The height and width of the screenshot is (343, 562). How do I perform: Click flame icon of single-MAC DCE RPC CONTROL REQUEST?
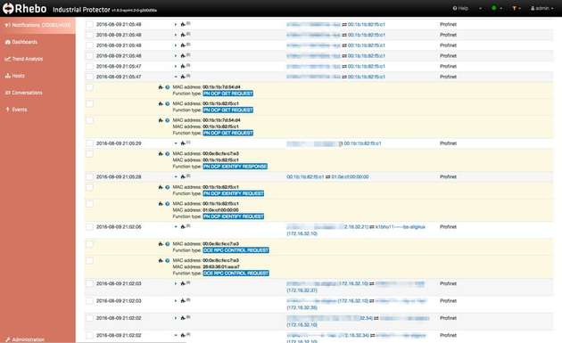(161, 244)
